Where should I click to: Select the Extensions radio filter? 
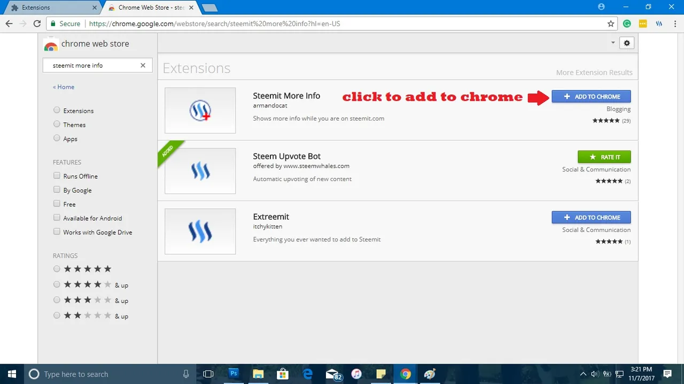(57, 110)
